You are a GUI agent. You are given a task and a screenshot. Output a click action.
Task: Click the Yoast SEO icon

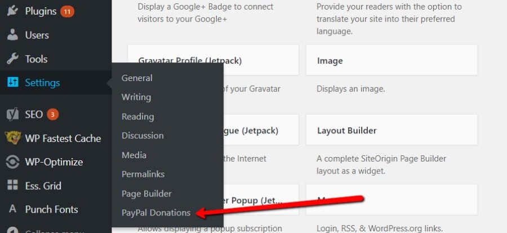(12, 114)
